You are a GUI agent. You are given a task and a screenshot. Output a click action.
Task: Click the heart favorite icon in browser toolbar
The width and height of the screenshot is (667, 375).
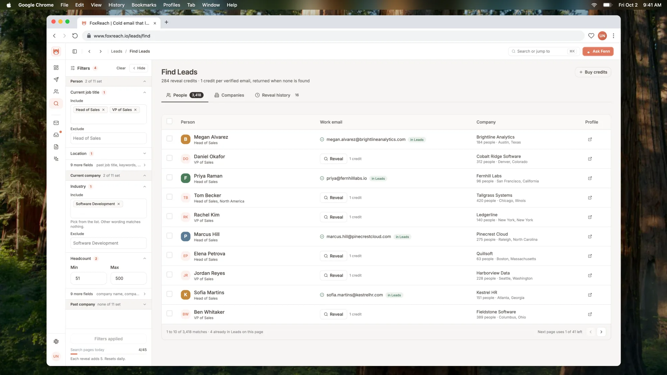591,36
